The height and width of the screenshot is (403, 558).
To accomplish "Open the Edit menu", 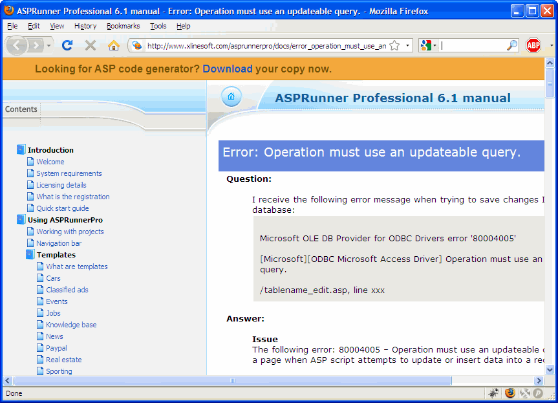I will (34, 26).
